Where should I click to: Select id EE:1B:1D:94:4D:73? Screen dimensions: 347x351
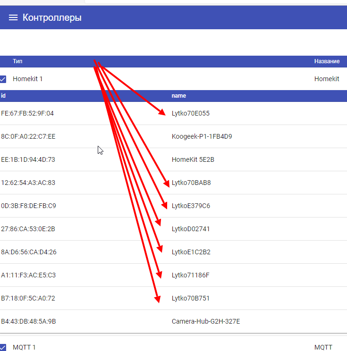28,159
